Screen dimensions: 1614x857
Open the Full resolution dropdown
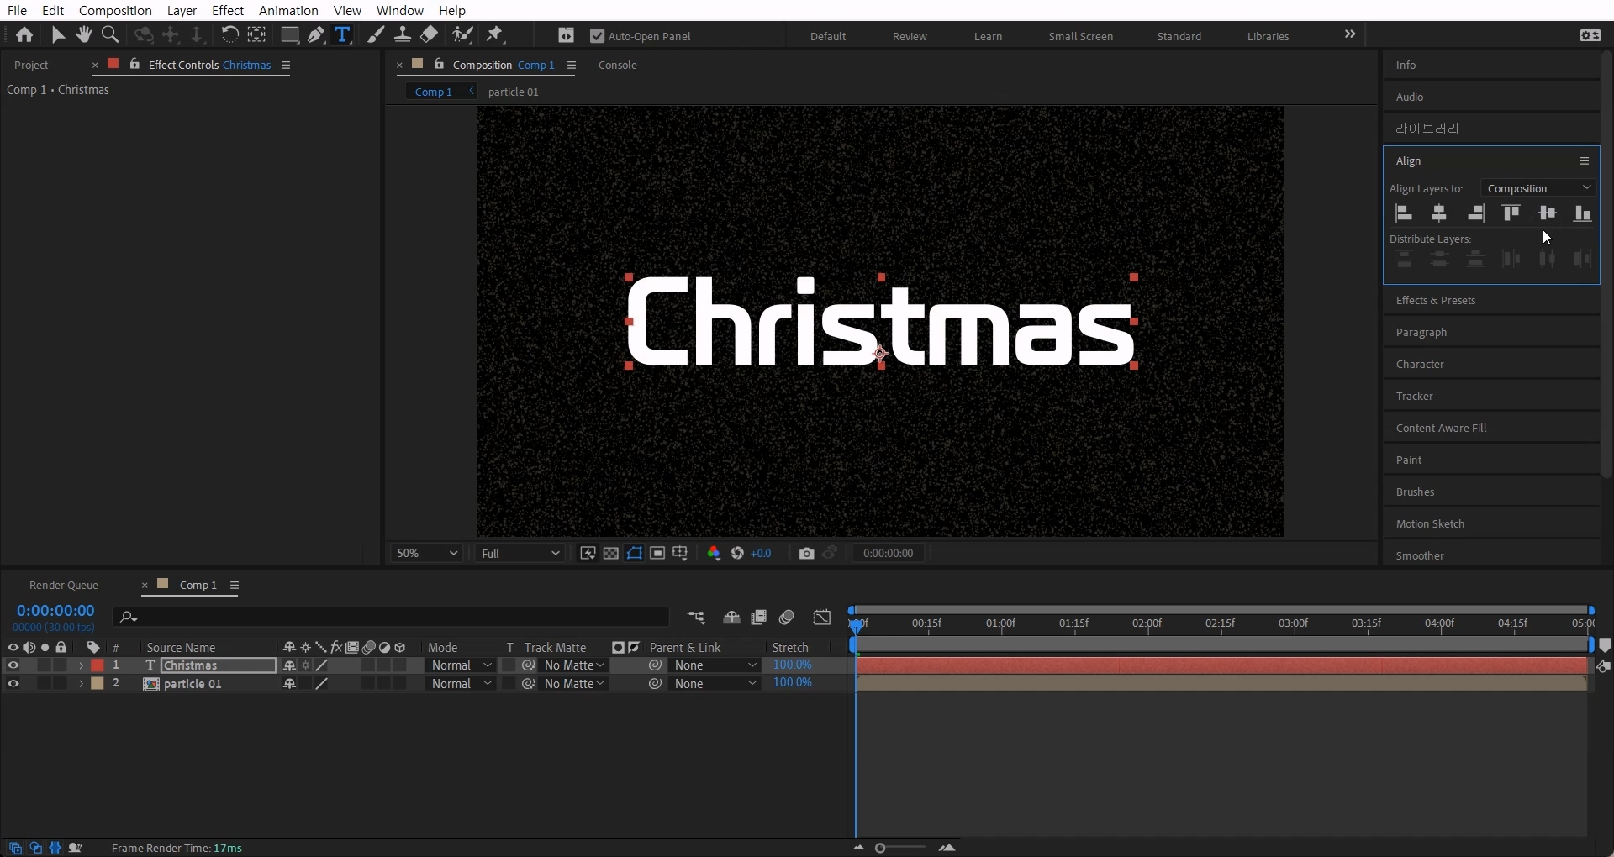520,553
